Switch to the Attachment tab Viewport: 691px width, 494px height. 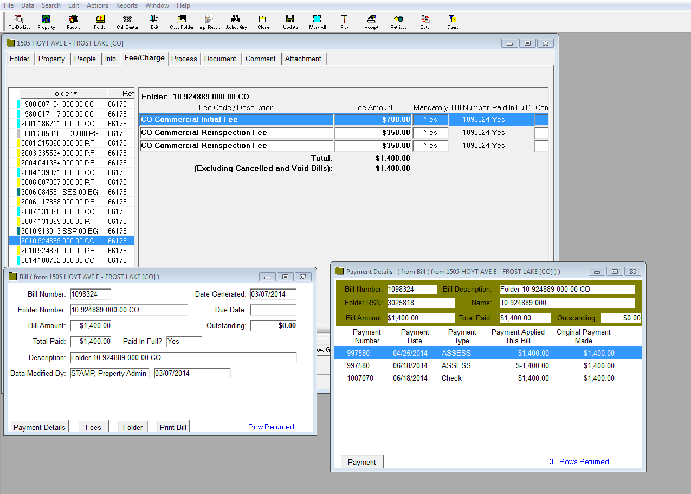pos(303,59)
